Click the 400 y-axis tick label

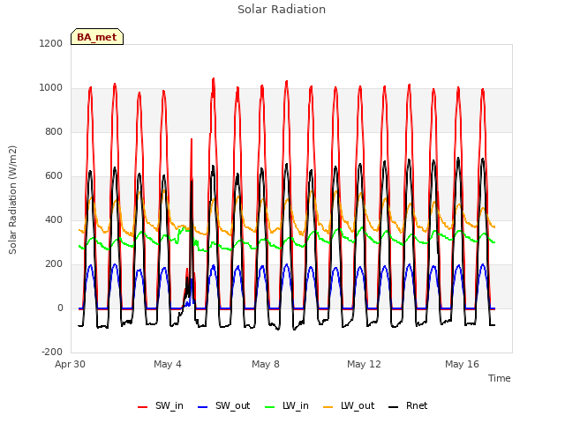coord(54,219)
